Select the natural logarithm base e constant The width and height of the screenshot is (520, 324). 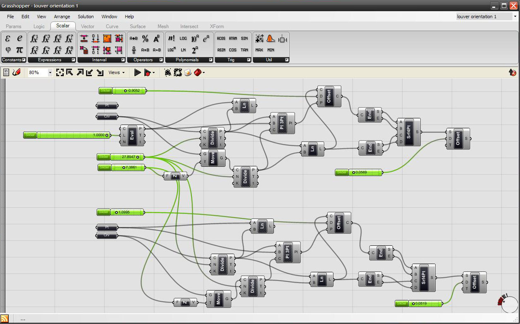click(19, 38)
